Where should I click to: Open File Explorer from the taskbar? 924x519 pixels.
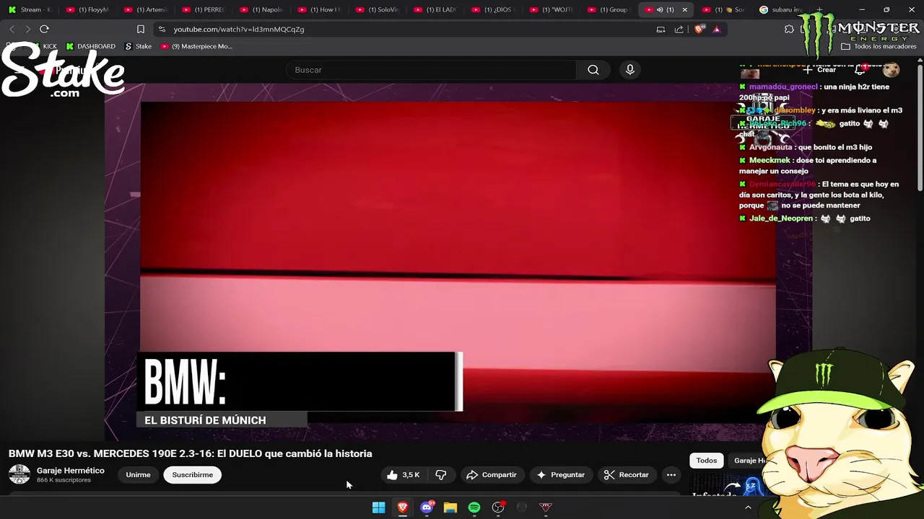coord(450,507)
